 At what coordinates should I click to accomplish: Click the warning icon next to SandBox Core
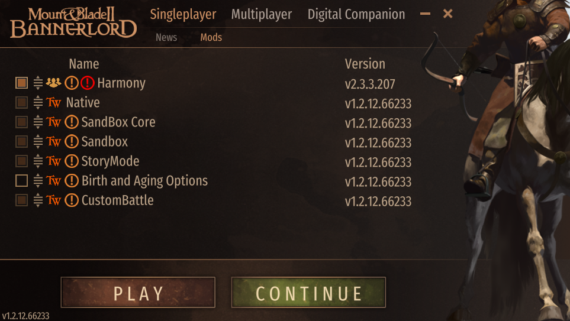click(72, 122)
